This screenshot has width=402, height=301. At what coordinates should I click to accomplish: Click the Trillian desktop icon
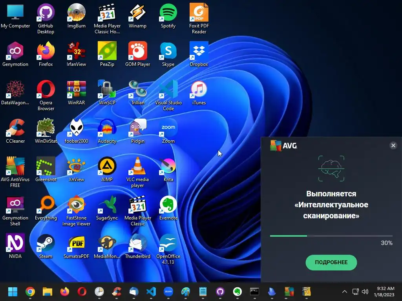click(x=137, y=92)
